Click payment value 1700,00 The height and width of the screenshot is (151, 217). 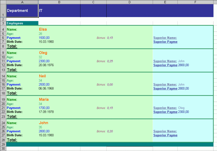pyautogui.click(x=44, y=108)
